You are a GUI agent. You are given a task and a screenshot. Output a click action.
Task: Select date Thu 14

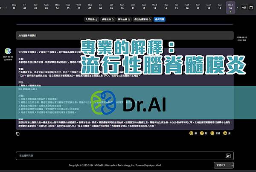[x=166, y=7]
